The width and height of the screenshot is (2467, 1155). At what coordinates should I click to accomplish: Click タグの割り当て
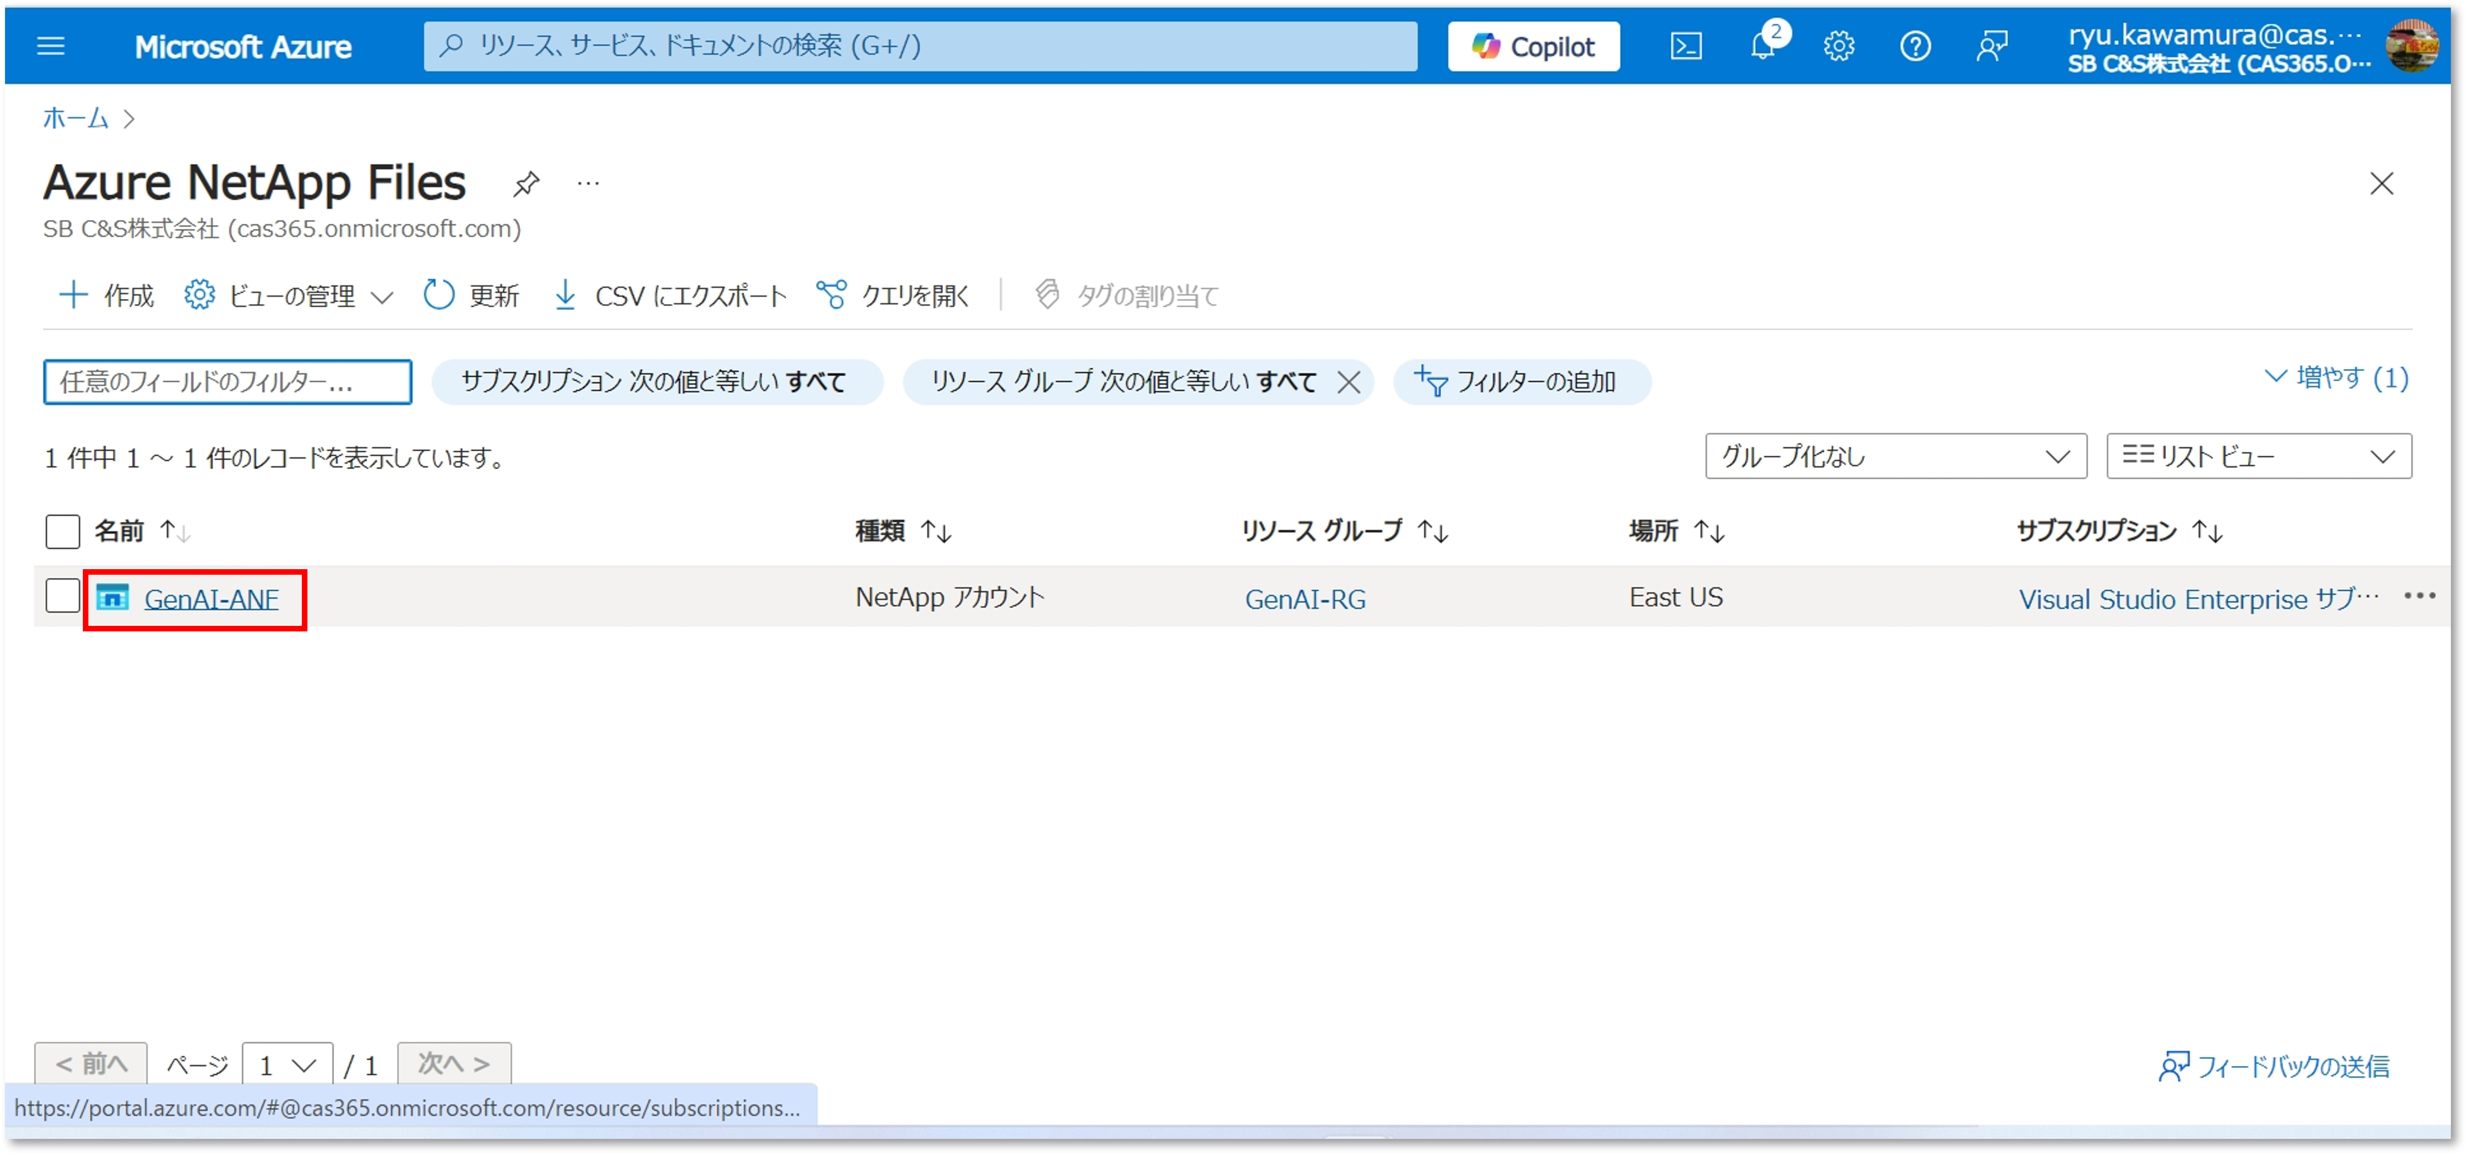tap(1126, 295)
